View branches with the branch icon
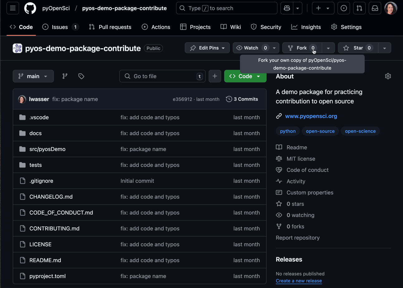The width and height of the screenshot is (403, 288). click(x=65, y=76)
